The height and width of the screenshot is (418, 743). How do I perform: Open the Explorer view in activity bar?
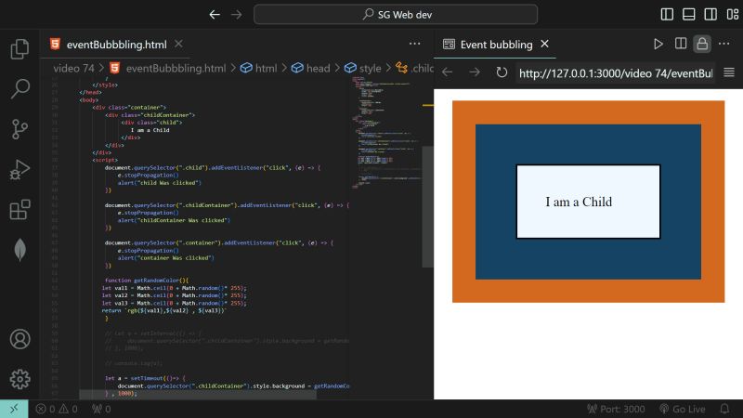click(20, 49)
